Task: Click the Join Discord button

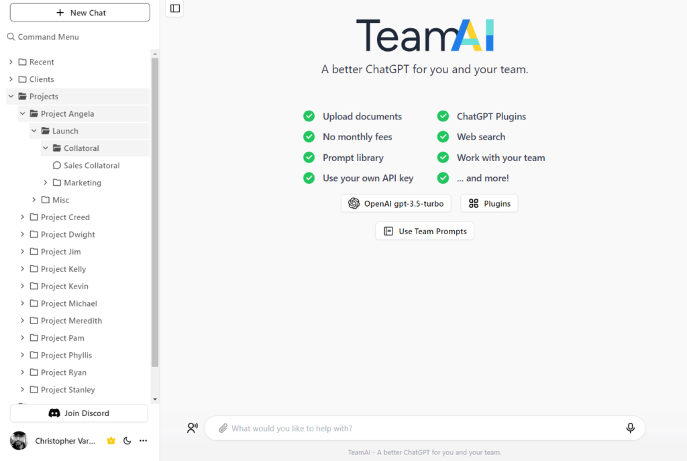Action: coord(79,413)
